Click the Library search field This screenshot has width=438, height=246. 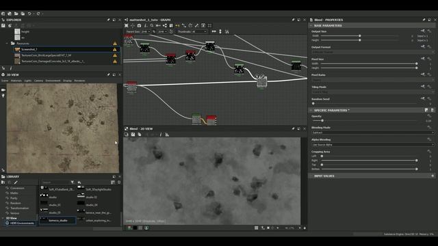coord(55,182)
